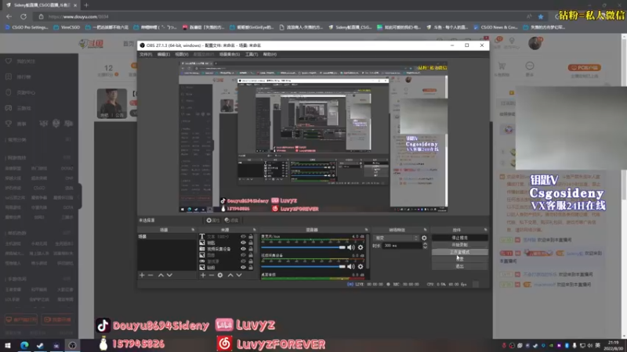The height and width of the screenshot is (352, 627).
Task: Open source properties gear in Sources toolbar
Action: [x=220, y=275]
